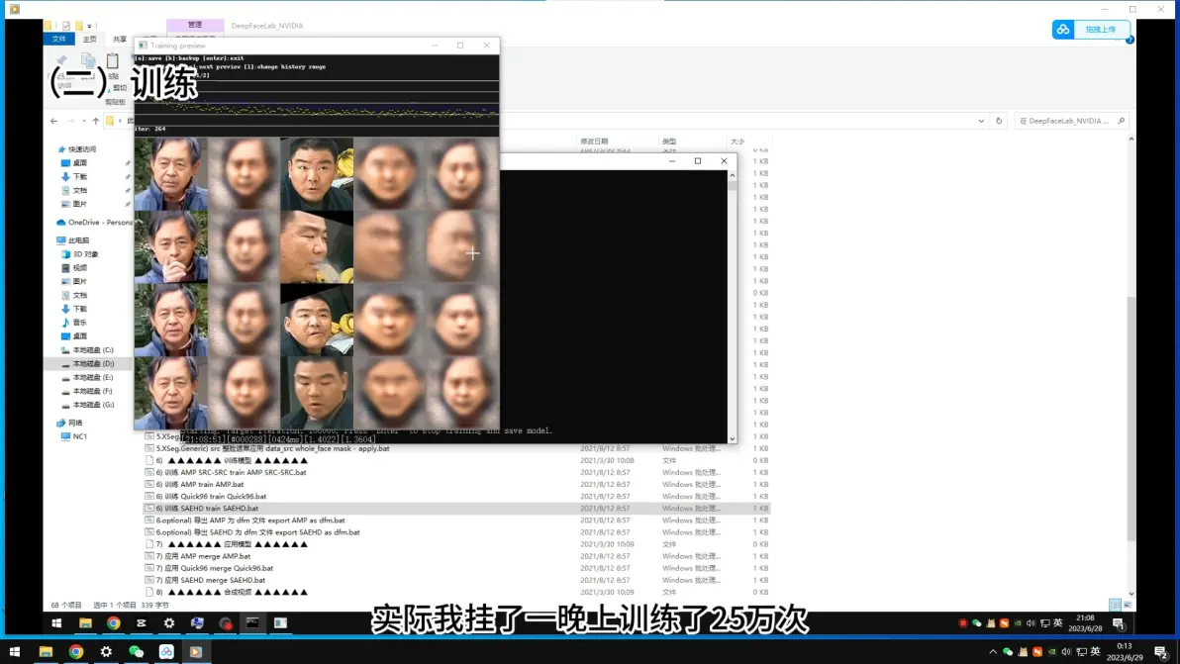Switch to the 主页 ribbon tab
1180x664 pixels.
tap(89, 39)
